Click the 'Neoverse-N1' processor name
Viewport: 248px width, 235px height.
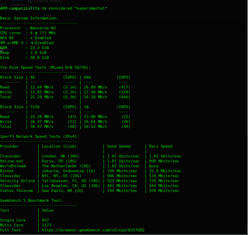click(x=43, y=28)
